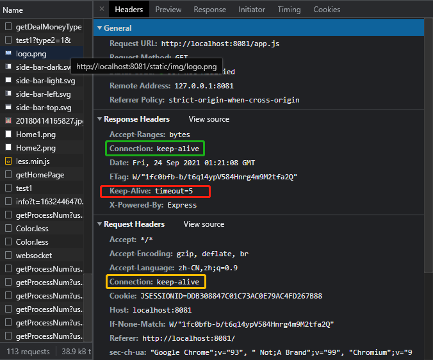Click the If-None-Match header value

pyautogui.click(x=251, y=324)
